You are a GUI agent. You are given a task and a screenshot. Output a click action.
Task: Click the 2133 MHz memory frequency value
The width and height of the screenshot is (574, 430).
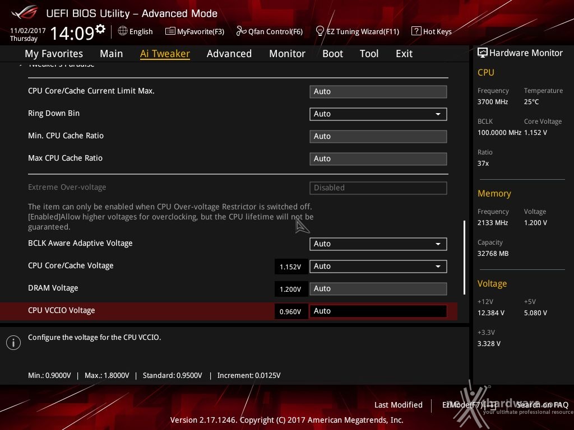[x=493, y=223]
